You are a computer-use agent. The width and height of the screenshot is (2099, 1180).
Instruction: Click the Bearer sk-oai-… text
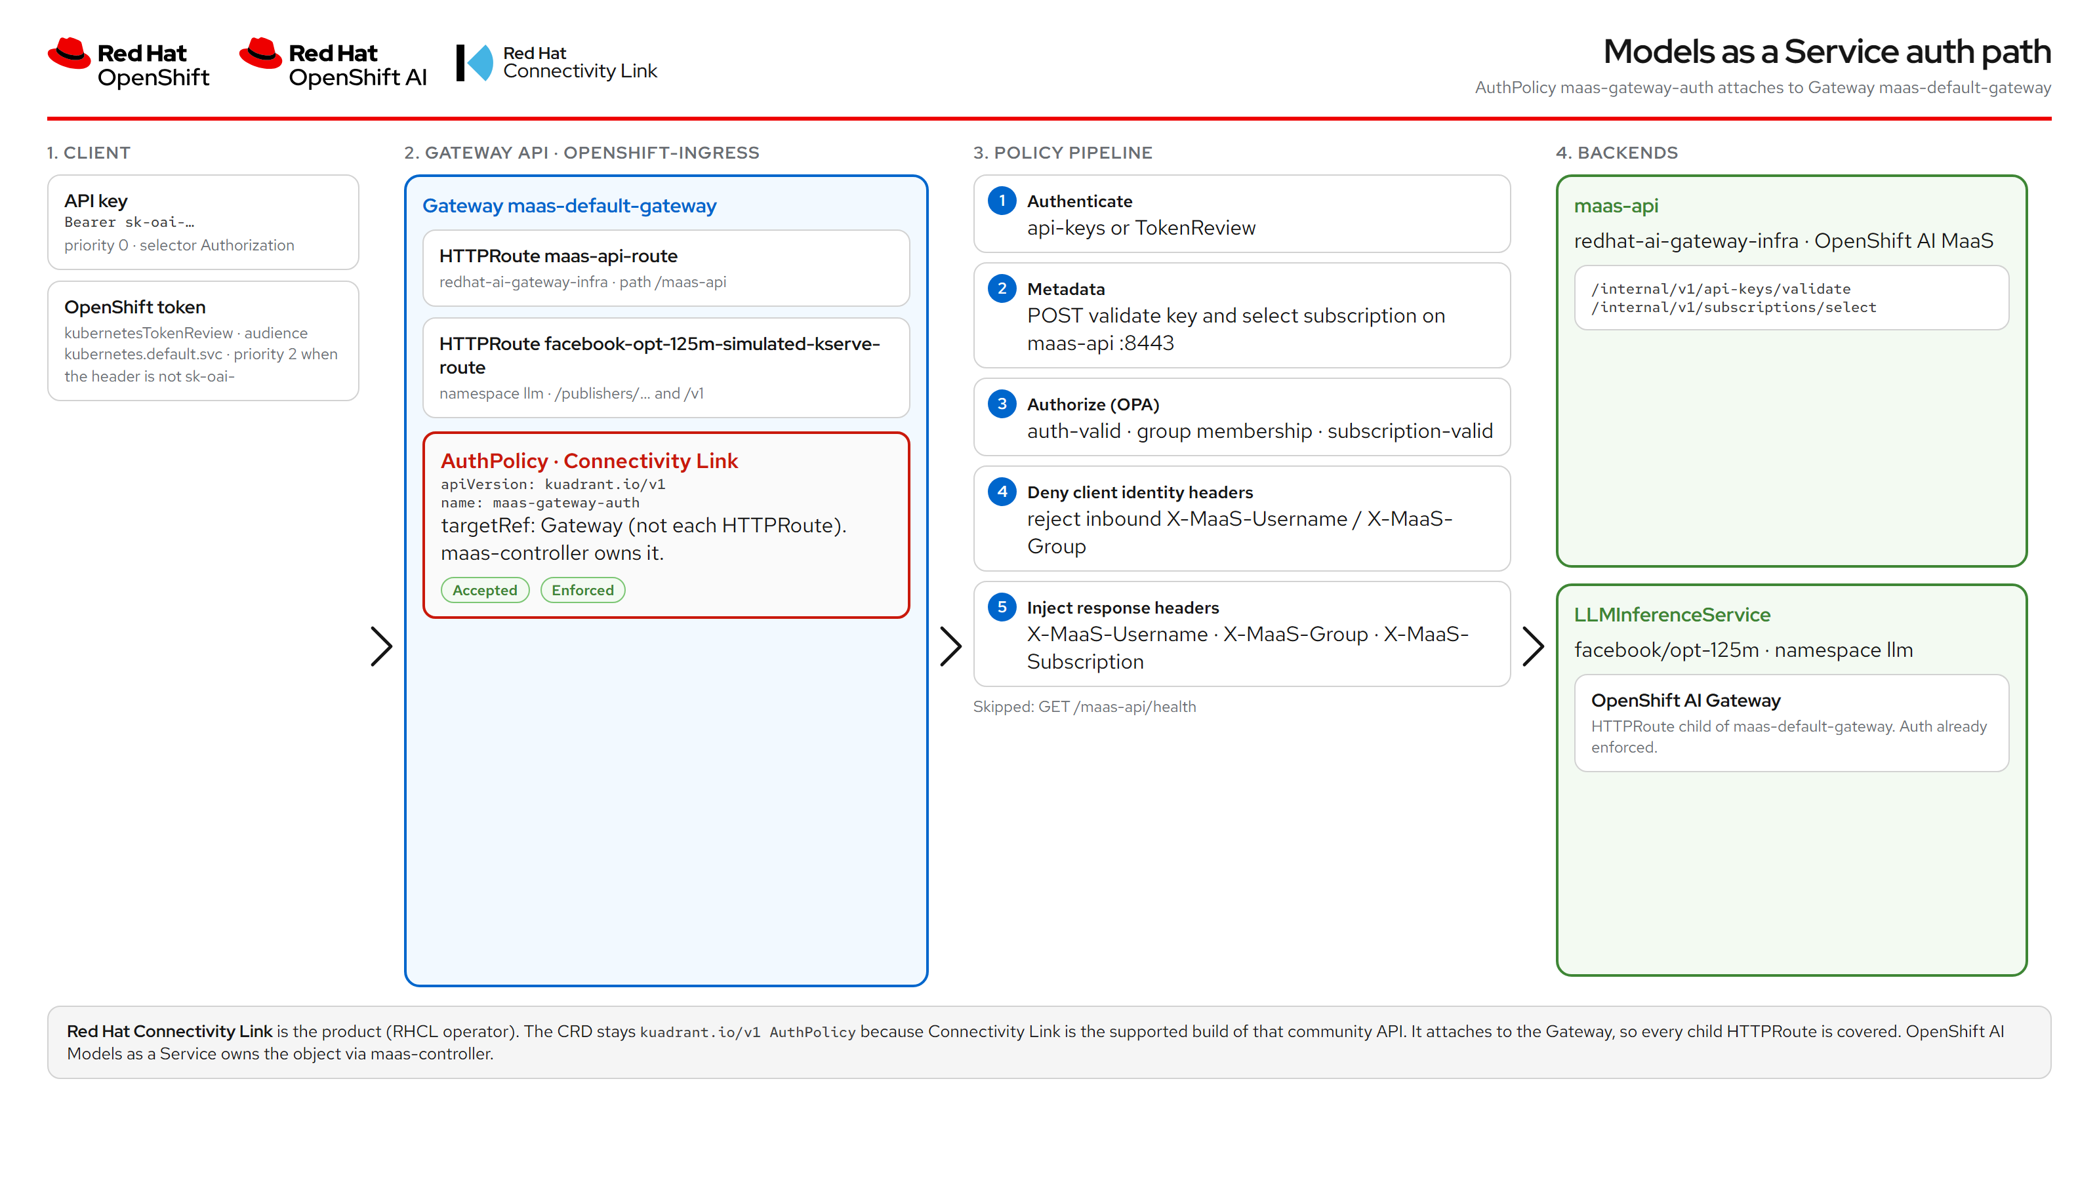pos(130,222)
